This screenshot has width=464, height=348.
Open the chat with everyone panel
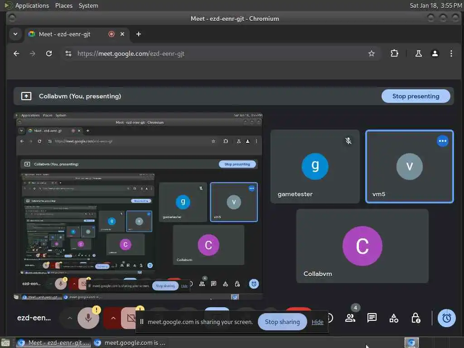click(x=372, y=318)
